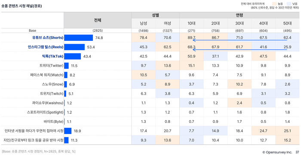Select the 남성 column header
This screenshot has height=158, width=301.
click(143, 23)
